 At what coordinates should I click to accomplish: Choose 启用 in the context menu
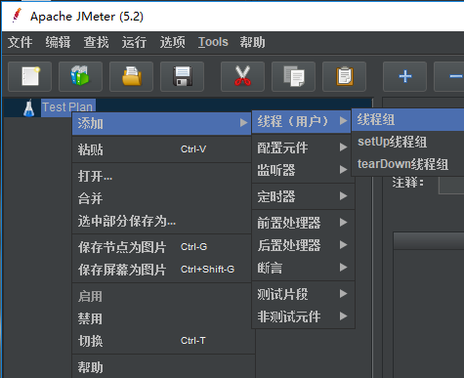coord(162,296)
